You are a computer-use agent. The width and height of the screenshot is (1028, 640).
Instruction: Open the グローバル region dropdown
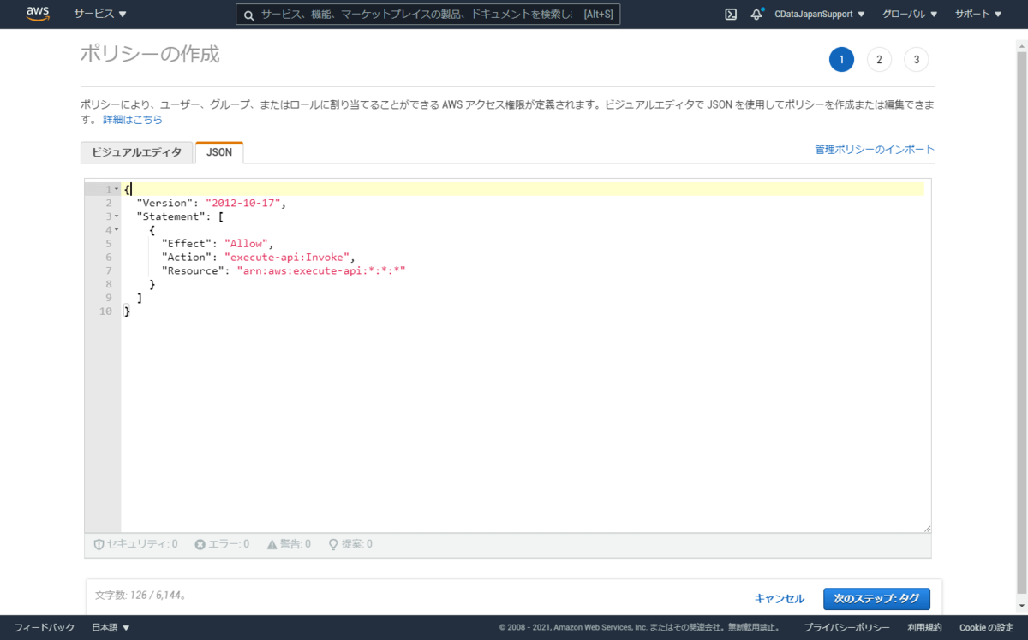(910, 14)
